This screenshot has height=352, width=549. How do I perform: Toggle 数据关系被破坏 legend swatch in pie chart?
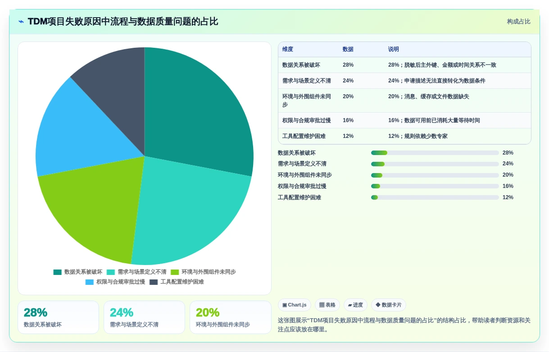coord(57,272)
